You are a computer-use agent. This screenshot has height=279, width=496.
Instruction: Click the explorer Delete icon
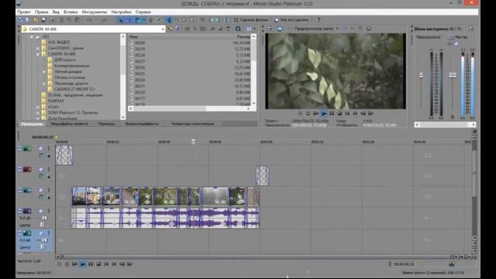pos(195,29)
